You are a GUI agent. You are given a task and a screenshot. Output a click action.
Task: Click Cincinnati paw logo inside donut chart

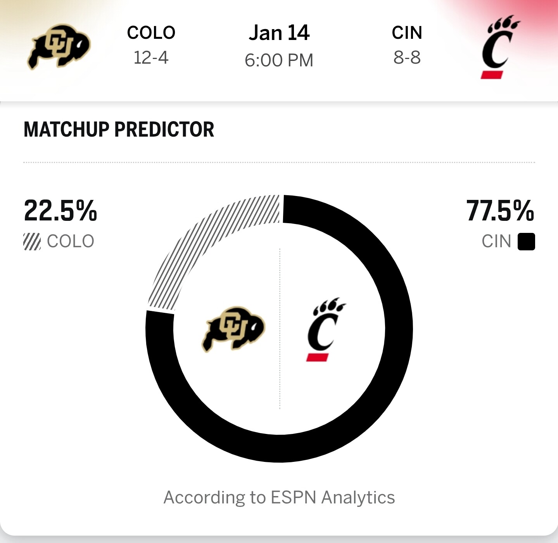[325, 329]
